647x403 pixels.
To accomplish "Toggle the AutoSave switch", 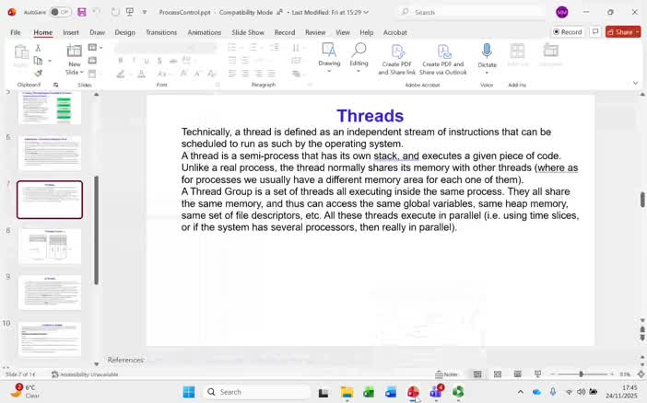I will coord(59,12).
